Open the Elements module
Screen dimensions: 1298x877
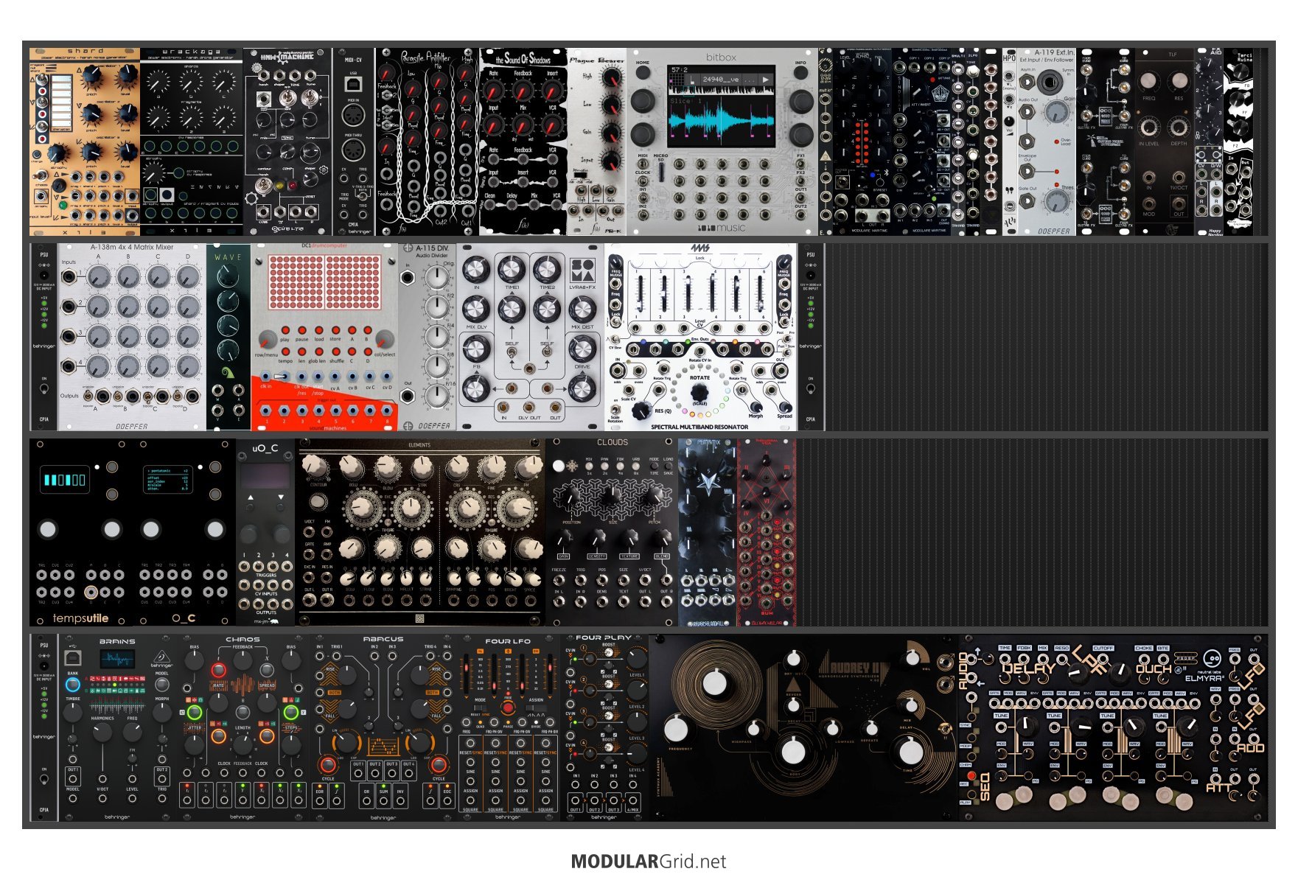tap(420, 532)
